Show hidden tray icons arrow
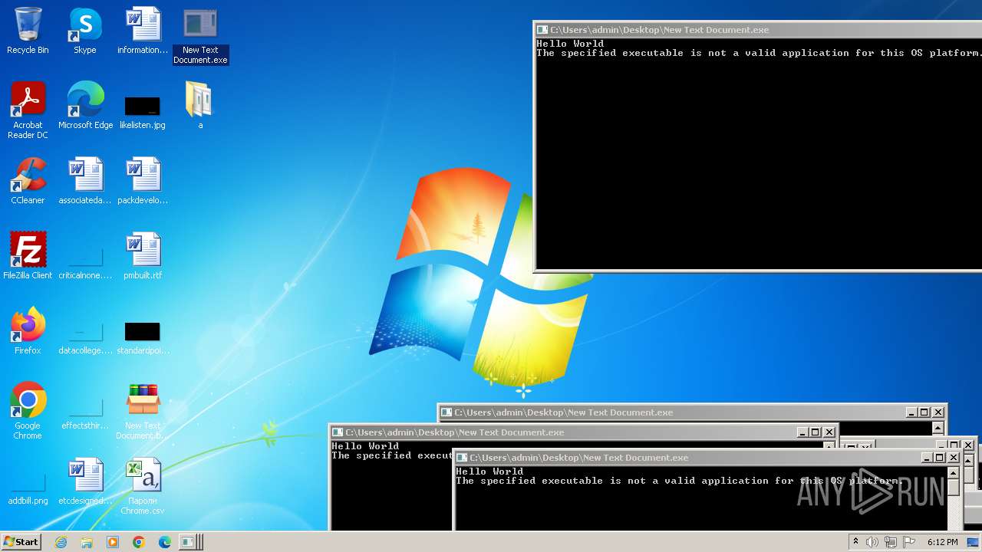Image resolution: width=982 pixels, height=552 pixels. [x=855, y=542]
